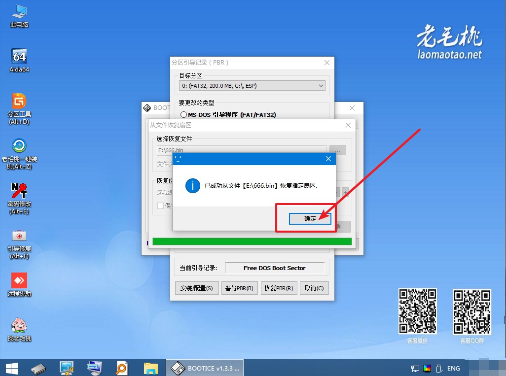Click the 恢复PBR(R) button
This screenshot has height=376, width=506.
[279, 288]
